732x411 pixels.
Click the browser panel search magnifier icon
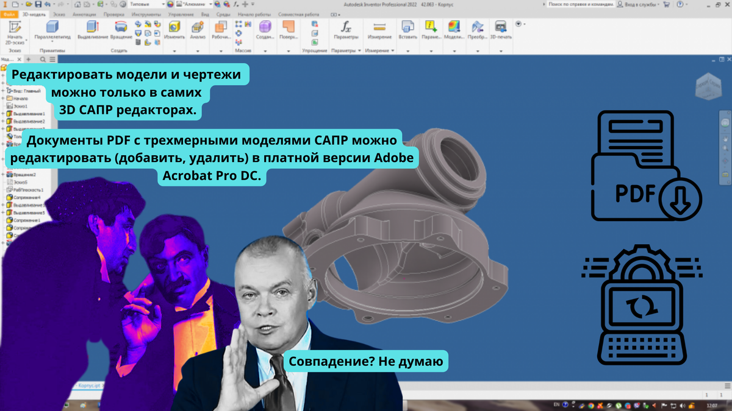pos(43,60)
